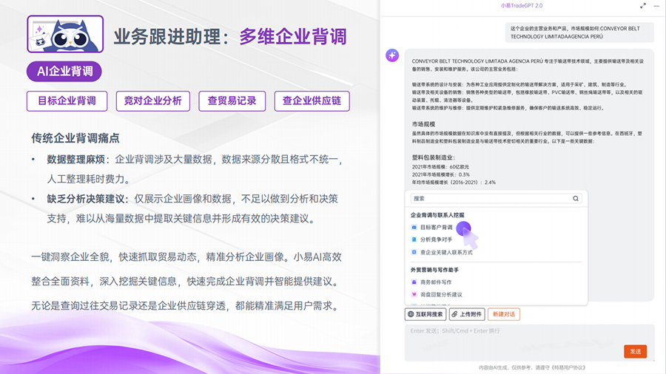Open the 查企业供应链 tab
Viewport: 666px width, 374px height.
[312, 101]
